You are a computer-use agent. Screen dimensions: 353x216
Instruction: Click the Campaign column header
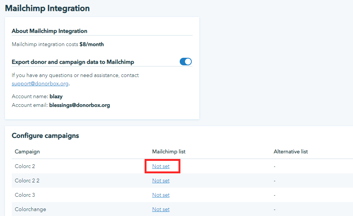click(27, 151)
